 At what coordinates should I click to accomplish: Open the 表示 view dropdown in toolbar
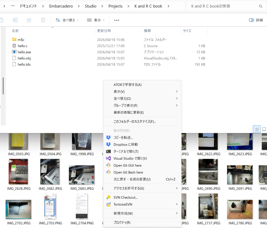96,20
